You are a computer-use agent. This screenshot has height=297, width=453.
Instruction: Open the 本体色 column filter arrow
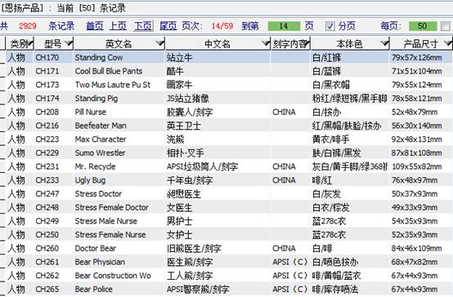[x=384, y=43]
